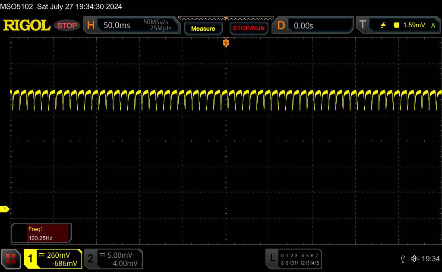Click the USB connection status icon

click(402, 259)
